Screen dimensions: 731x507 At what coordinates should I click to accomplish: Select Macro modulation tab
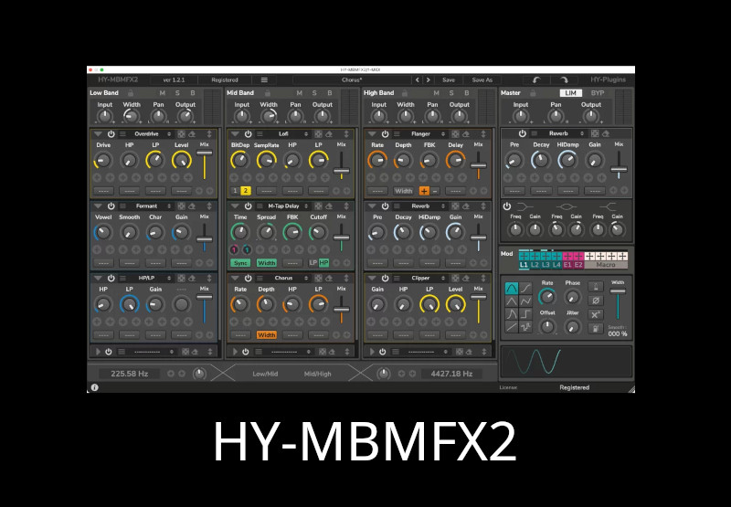tap(606, 265)
